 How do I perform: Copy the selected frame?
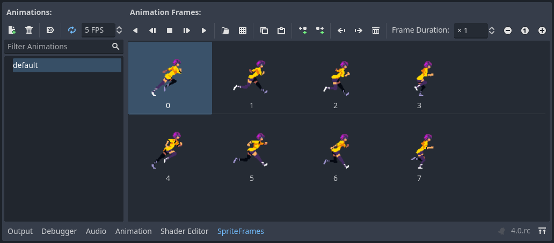click(264, 31)
